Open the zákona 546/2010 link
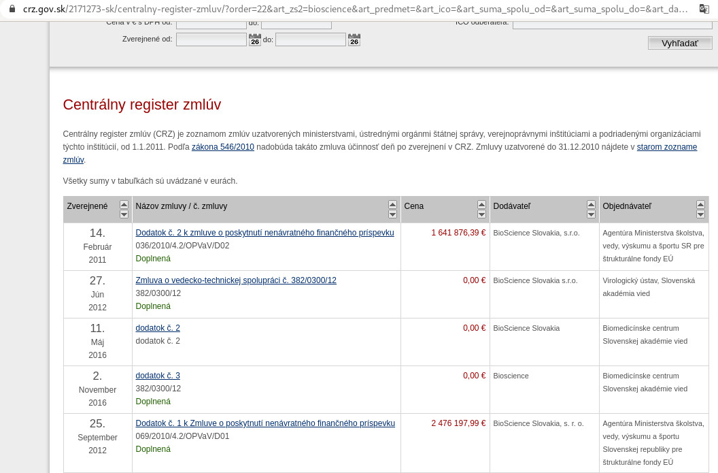 [x=222, y=147]
